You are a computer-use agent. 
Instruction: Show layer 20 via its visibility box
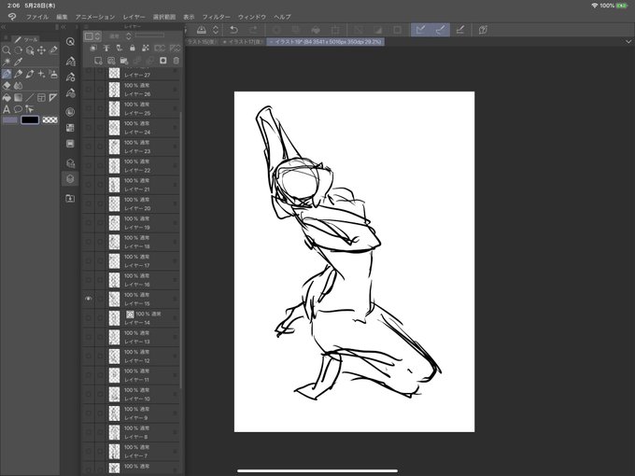(x=89, y=203)
